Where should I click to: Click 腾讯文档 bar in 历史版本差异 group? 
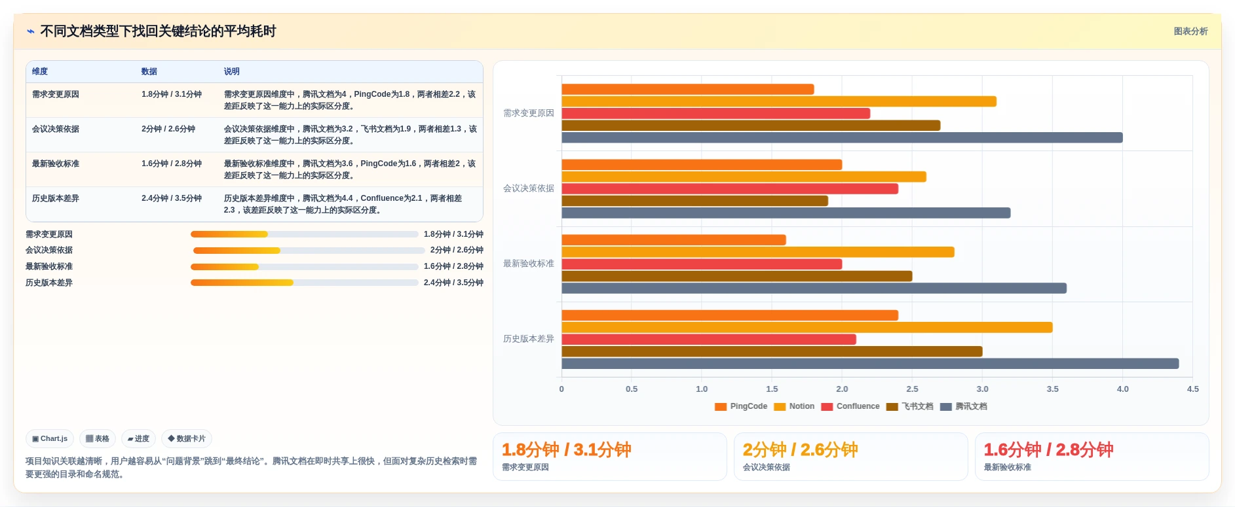click(870, 364)
